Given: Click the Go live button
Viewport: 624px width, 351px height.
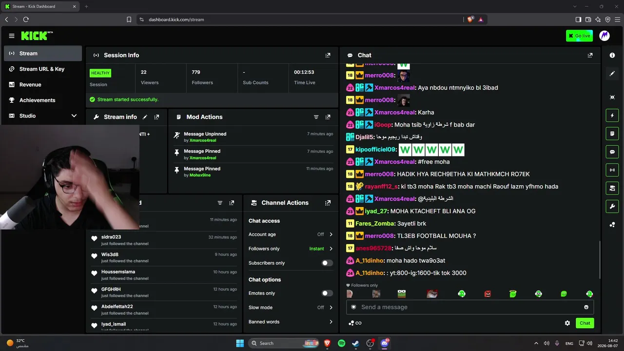Looking at the screenshot, I should [579, 36].
